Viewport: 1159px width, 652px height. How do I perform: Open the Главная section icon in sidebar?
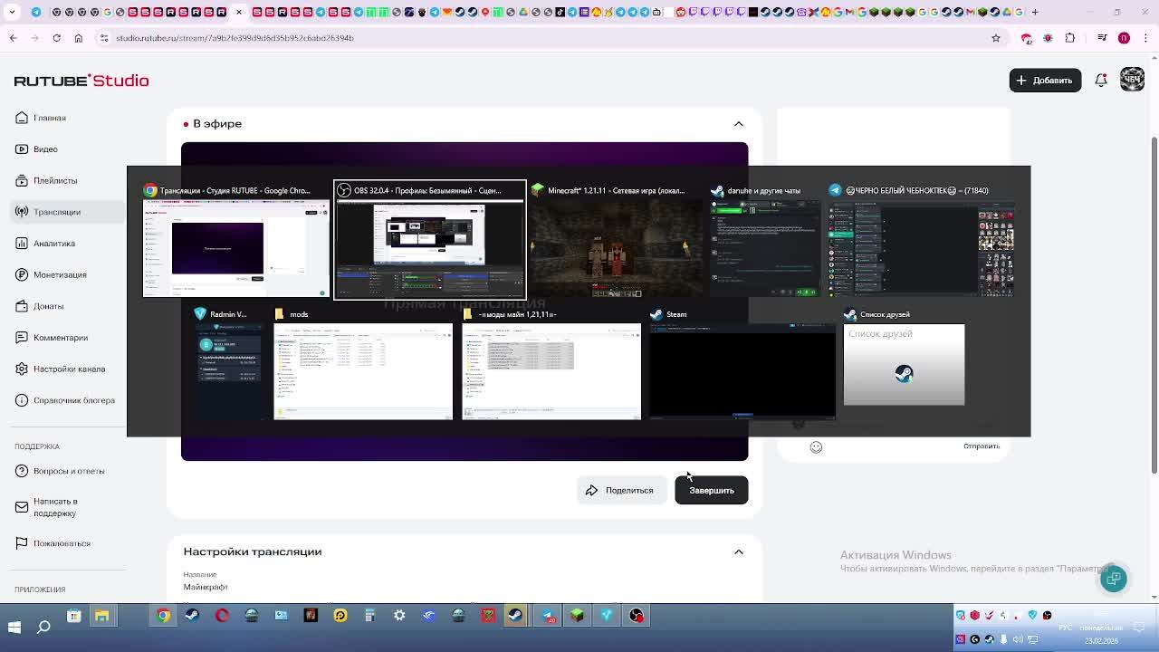tap(21, 118)
